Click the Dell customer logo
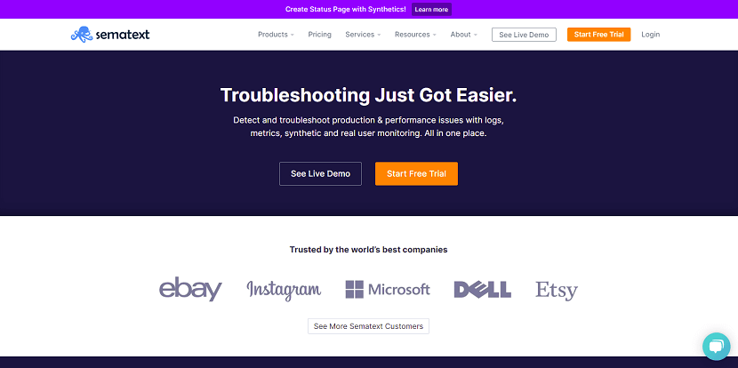Screen dimensions: 738x368 483,290
